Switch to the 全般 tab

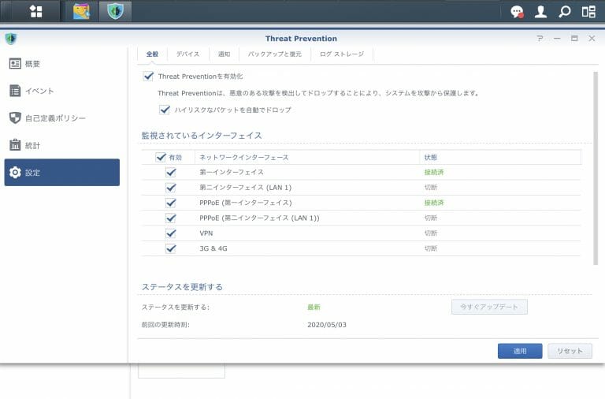(x=152, y=54)
